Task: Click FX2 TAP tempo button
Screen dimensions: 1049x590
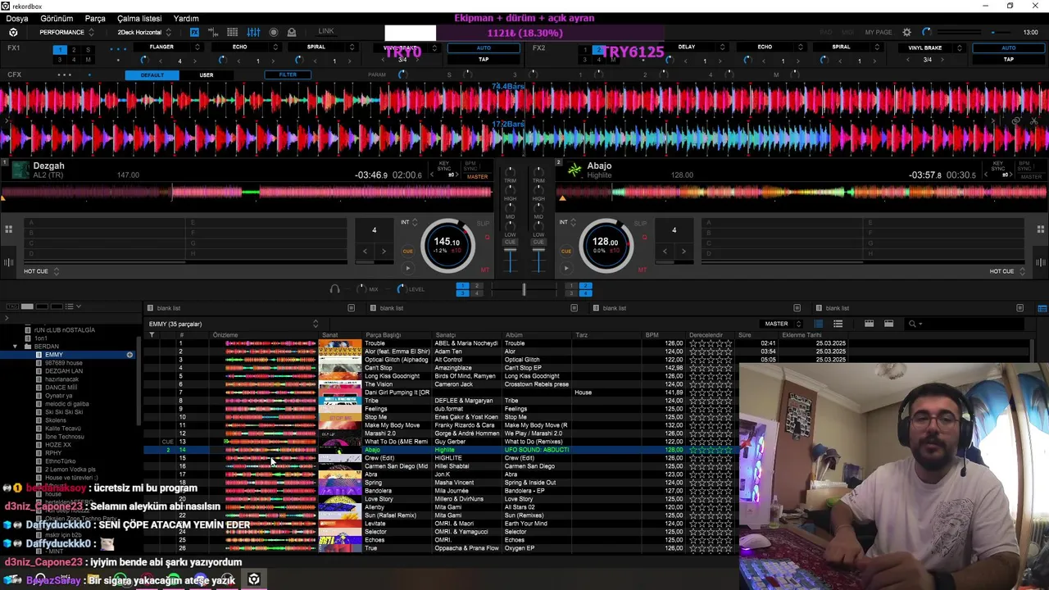Action: tap(1008, 59)
